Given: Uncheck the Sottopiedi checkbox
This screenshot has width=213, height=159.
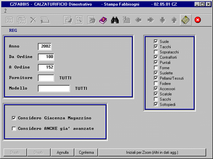Looking at the screenshot, I should click(x=156, y=104).
